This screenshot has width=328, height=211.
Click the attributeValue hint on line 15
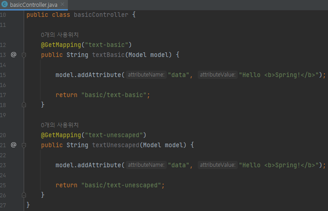(218, 75)
